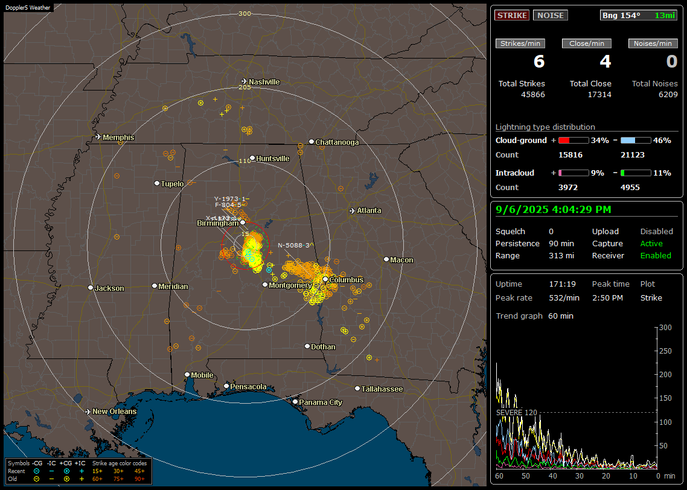687x490 pixels.
Task: Click the 300 mile range ring label
Action: (x=244, y=13)
